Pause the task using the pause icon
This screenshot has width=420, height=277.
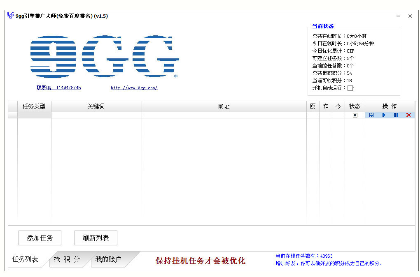(396, 115)
